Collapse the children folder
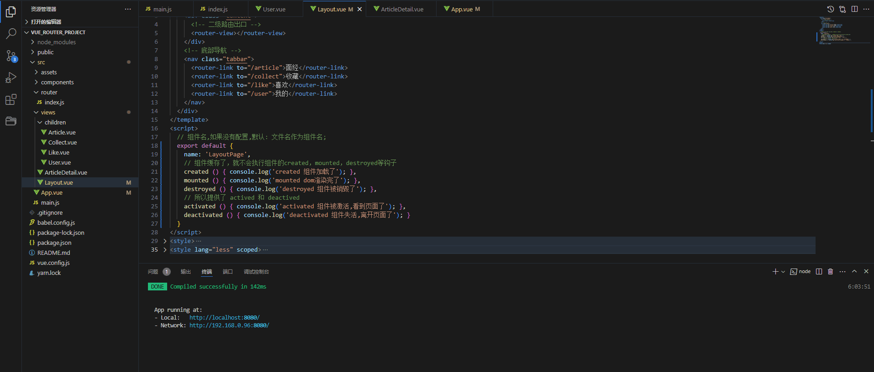 coord(80,122)
